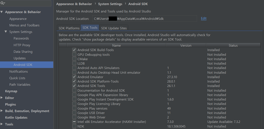Viewport: 264px width, 129px height.
Task: Open the Notifications settings
Action: (x=18, y=72)
